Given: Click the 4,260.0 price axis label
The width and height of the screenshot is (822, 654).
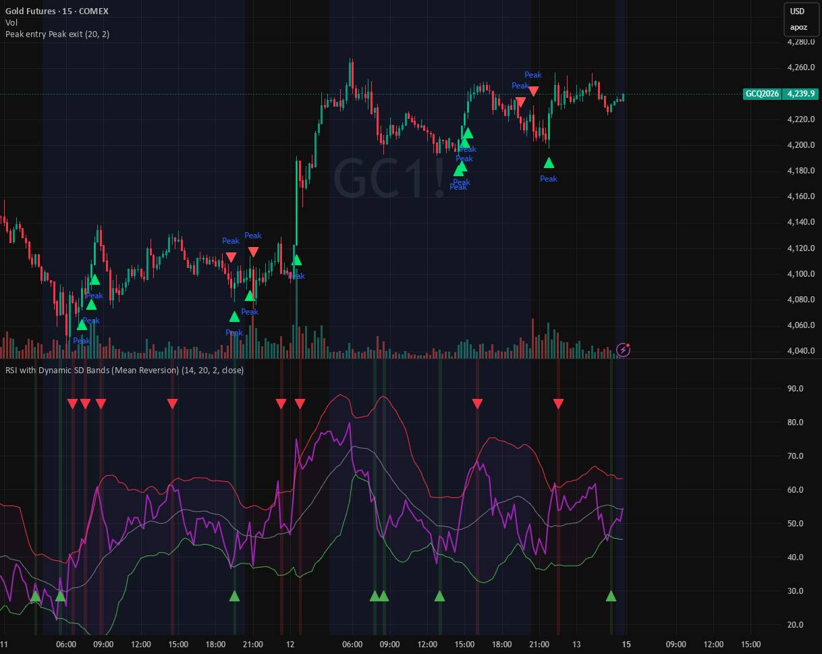Looking at the screenshot, I should pos(801,67).
